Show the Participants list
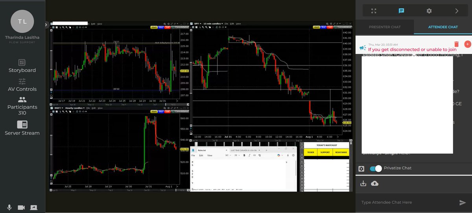Image resolution: width=472 pixels, height=213 pixels. [22, 106]
